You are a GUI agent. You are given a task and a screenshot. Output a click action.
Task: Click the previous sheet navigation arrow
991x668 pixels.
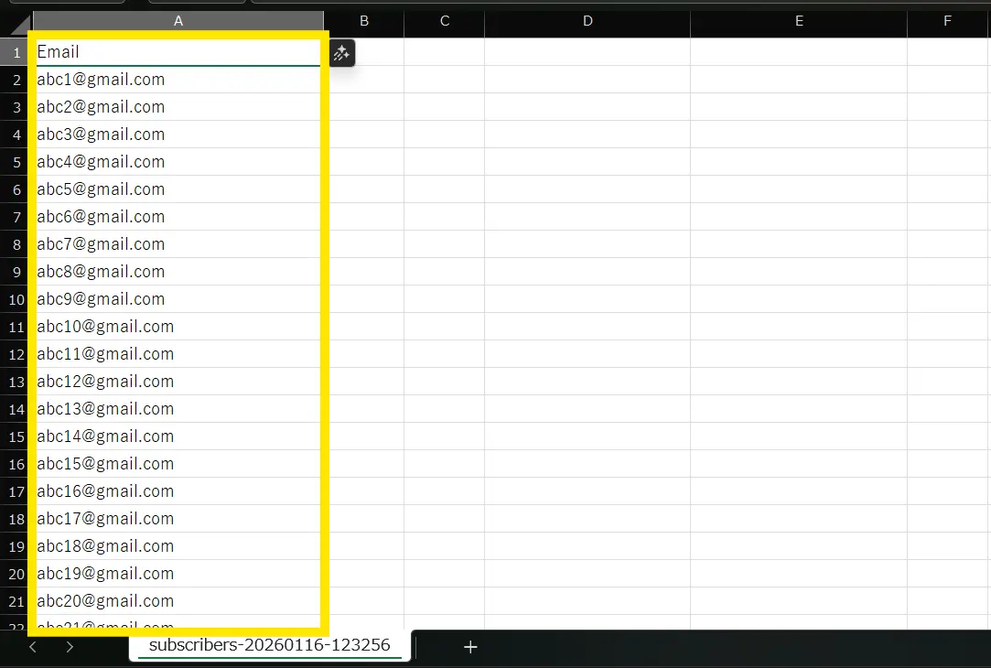click(33, 647)
